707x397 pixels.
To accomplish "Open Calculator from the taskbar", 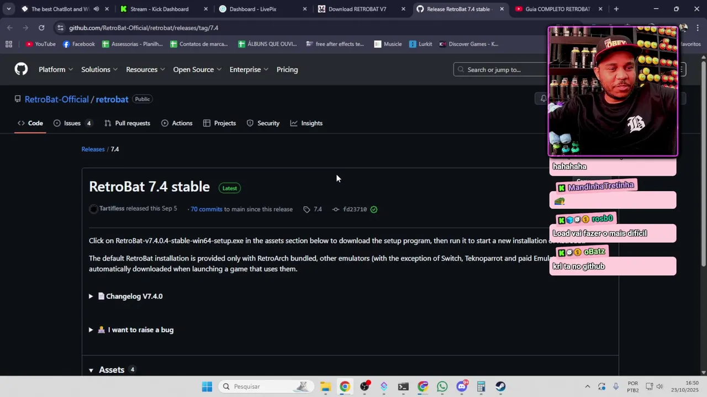I will point(481,387).
